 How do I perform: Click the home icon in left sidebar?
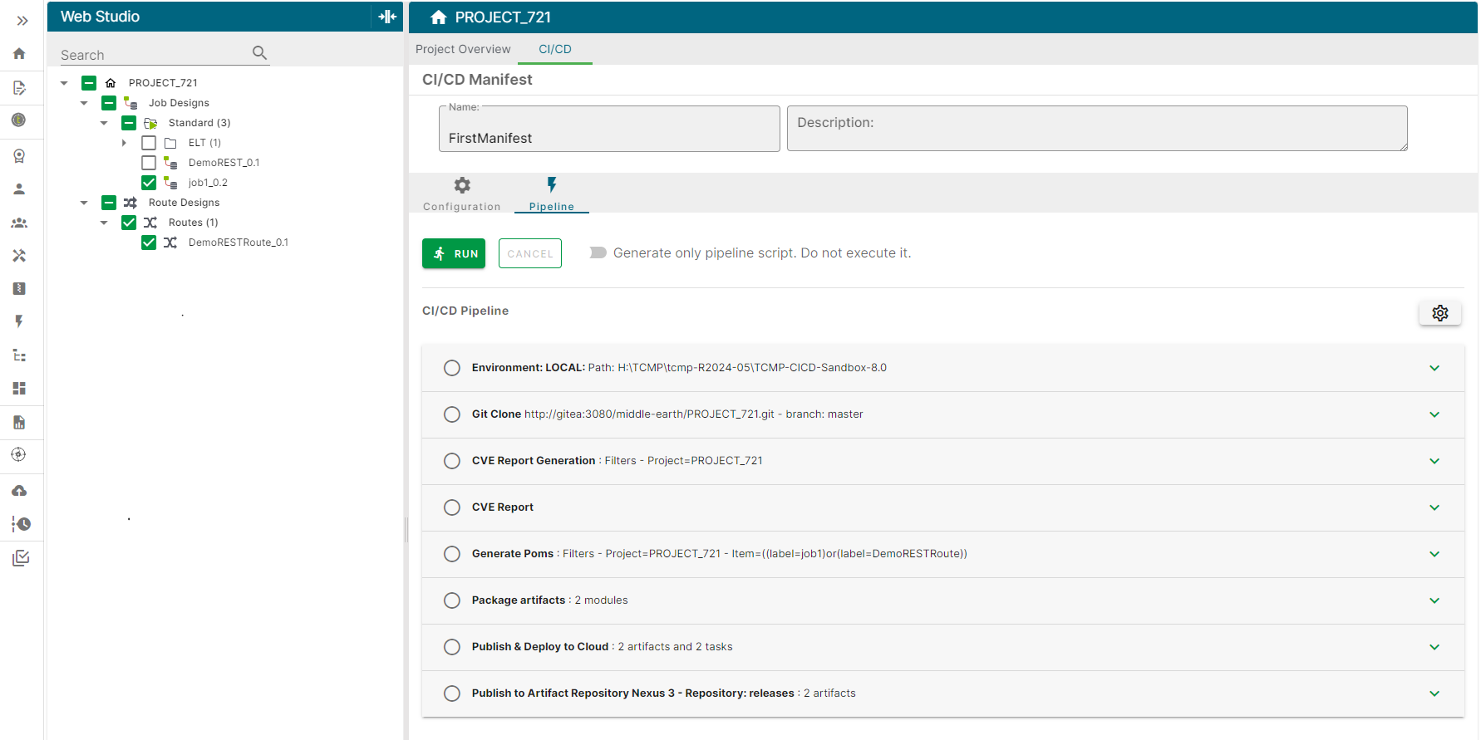(19, 54)
